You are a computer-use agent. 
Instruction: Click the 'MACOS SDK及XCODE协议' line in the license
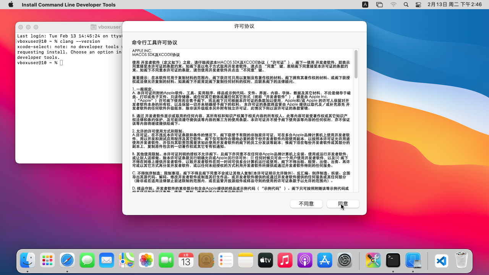tap(155, 55)
